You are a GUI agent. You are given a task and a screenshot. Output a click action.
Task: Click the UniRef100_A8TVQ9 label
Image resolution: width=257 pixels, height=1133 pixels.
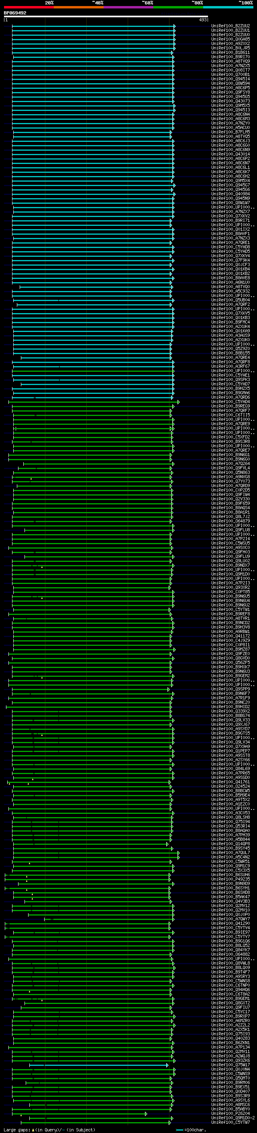[x=230, y=61]
